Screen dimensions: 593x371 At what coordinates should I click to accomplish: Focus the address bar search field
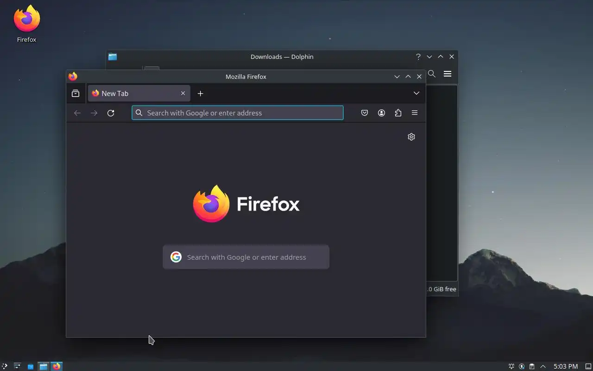point(237,113)
